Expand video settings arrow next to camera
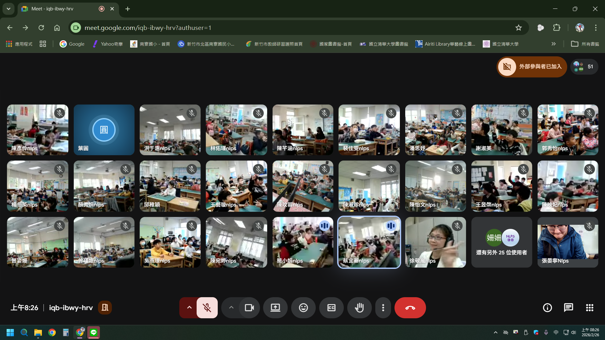Screen dimensions: 605x340 (x=231, y=308)
